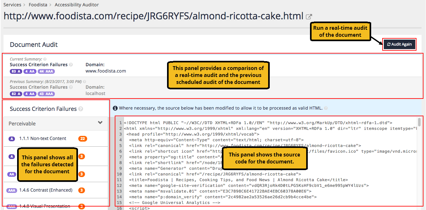
Task: Click help icon after 'valid HTML' text
Action: point(326,108)
